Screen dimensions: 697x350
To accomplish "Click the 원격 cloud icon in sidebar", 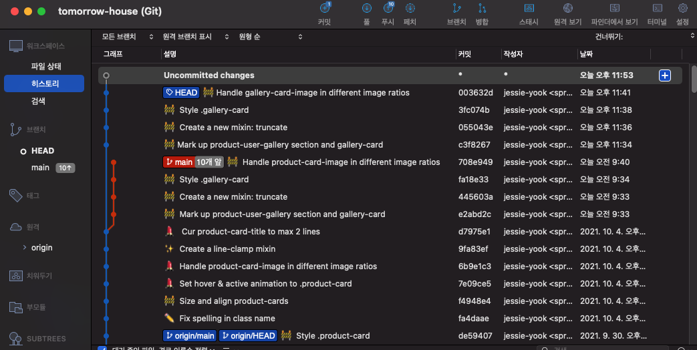I will pos(15,227).
